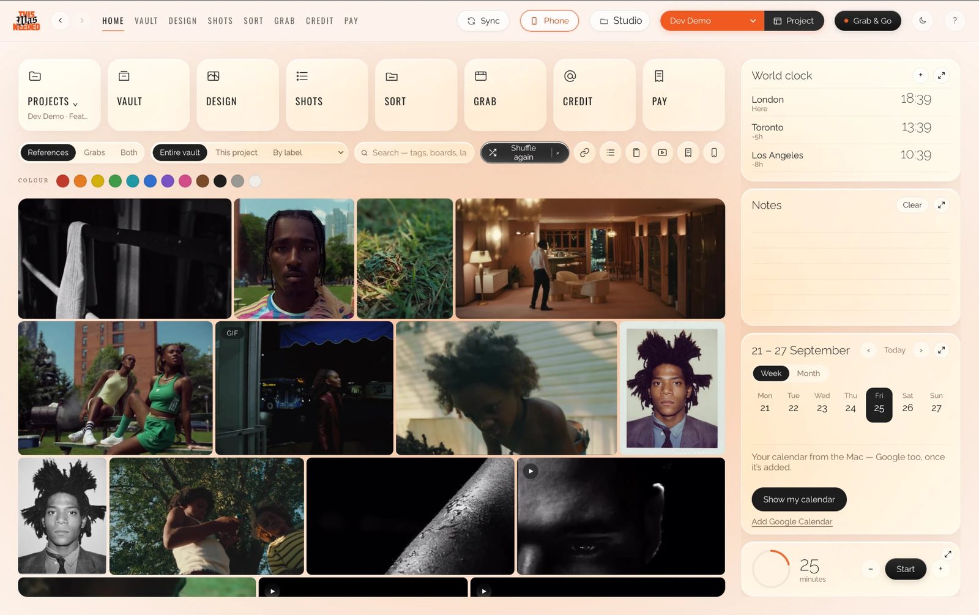Expand the World clock panel

tap(942, 75)
